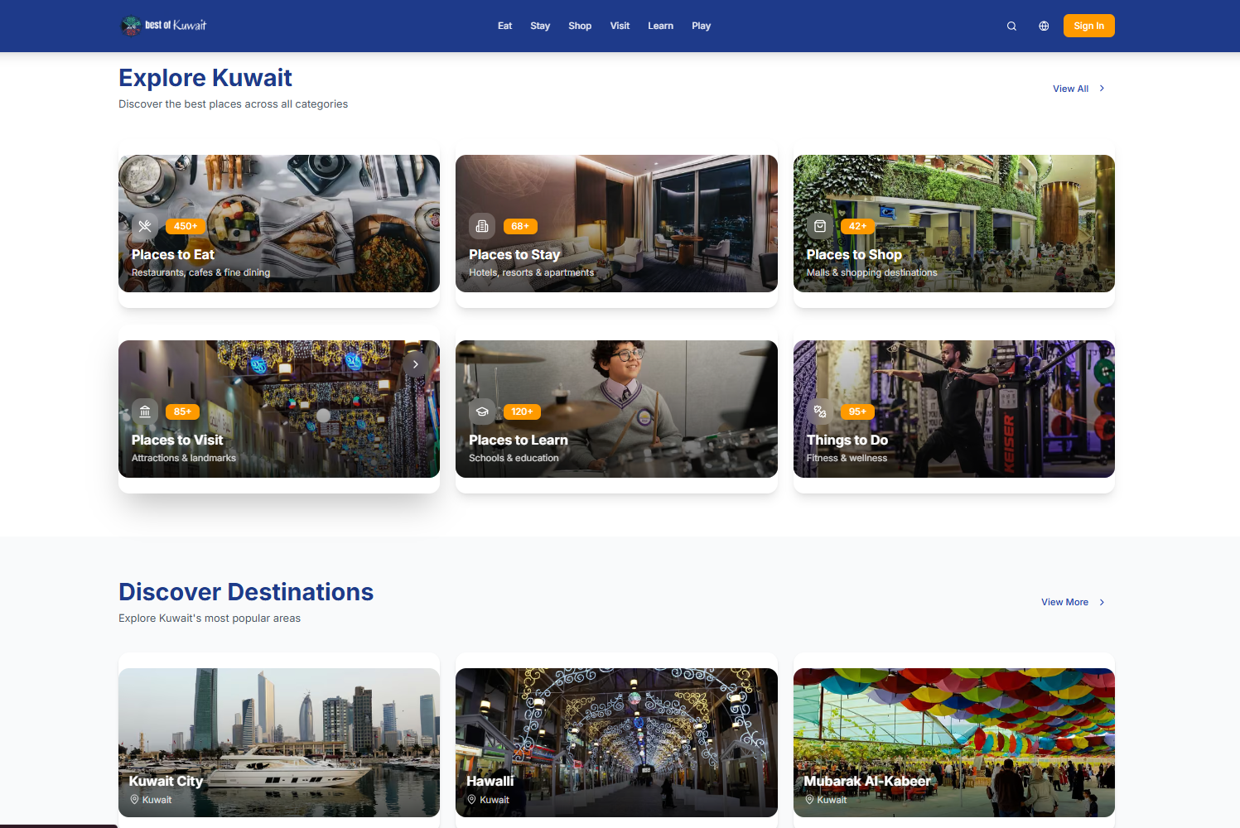Click the landmark icon on Places to Visit
Viewport: 1240px width, 828px height.
coord(145,412)
